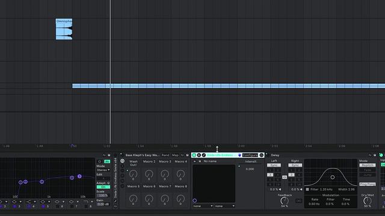Toggle the Delay stereo link button
This screenshot has height=216, width=385.
coord(285,177)
